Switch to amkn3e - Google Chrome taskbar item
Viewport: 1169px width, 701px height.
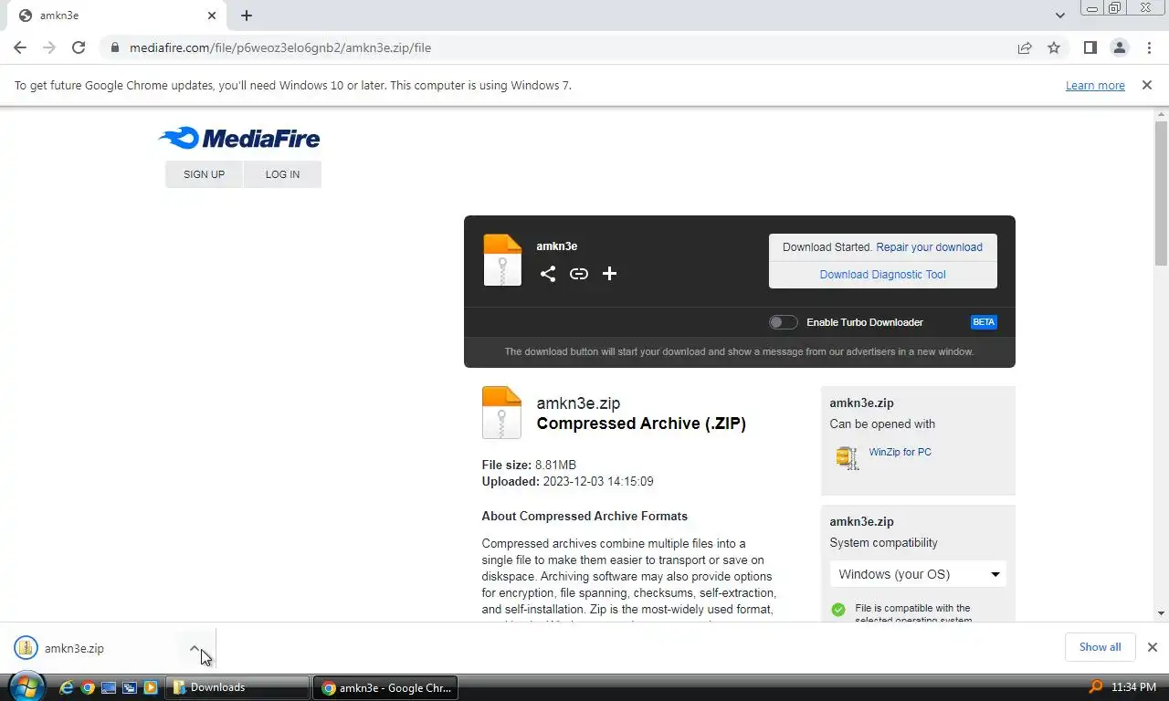pos(385,687)
